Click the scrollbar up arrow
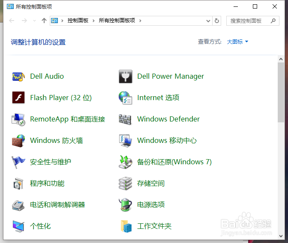 [281, 59]
